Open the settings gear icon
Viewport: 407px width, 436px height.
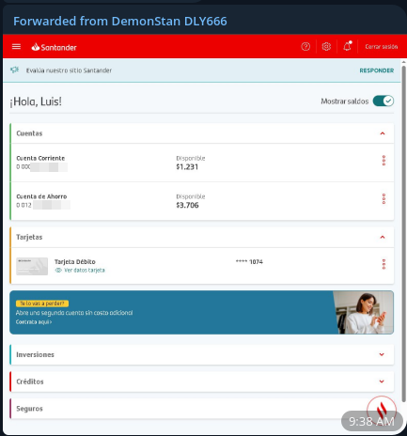click(x=326, y=47)
